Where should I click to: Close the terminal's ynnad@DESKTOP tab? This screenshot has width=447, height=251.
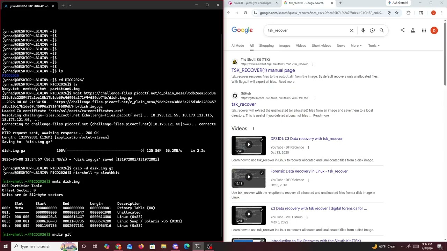tap(53, 6)
